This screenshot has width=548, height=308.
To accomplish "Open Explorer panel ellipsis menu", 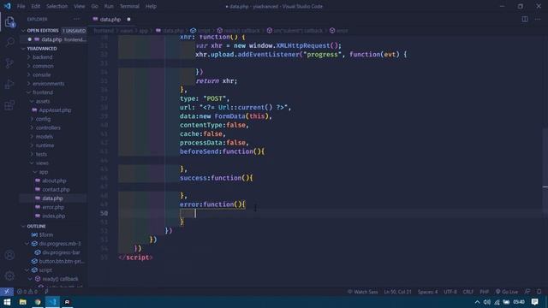I will click(x=76, y=19).
